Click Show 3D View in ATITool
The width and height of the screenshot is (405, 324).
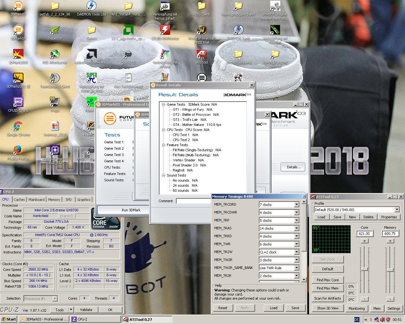point(327,308)
